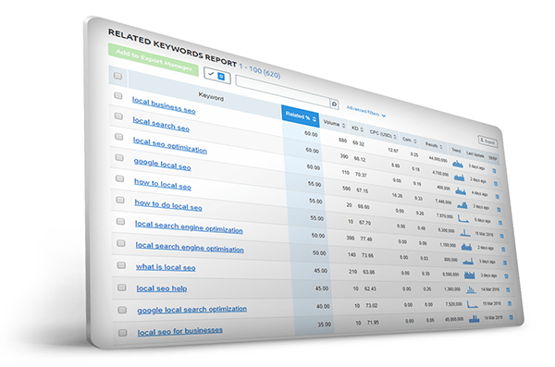Sort by the Volume column

334,124
